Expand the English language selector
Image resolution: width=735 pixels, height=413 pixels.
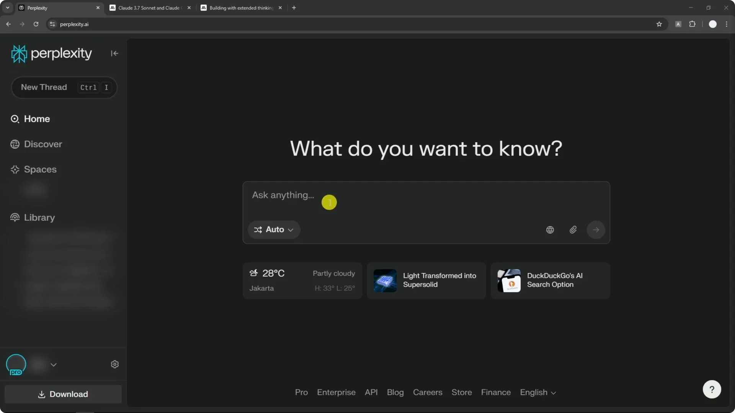pyautogui.click(x=537, y=393)
